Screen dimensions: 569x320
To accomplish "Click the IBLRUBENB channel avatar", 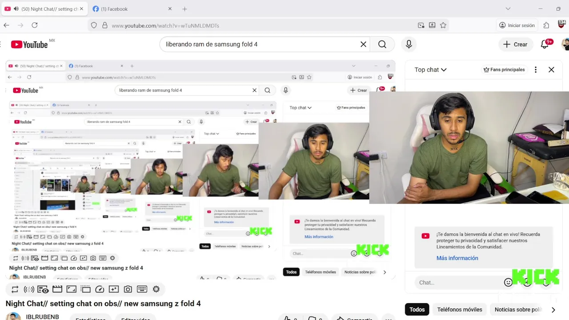I will [13, 316].
